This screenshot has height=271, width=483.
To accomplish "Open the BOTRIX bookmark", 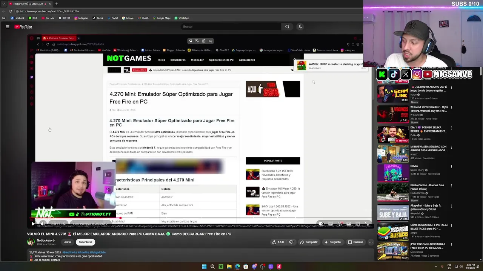I will point(64,18).
